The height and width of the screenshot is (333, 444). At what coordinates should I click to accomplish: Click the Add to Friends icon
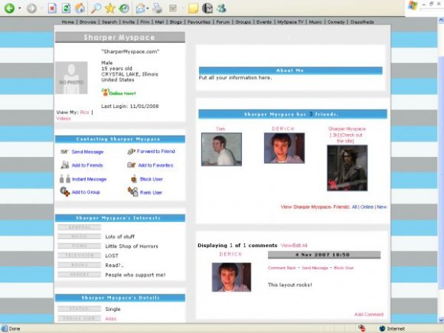click(65, 165)
